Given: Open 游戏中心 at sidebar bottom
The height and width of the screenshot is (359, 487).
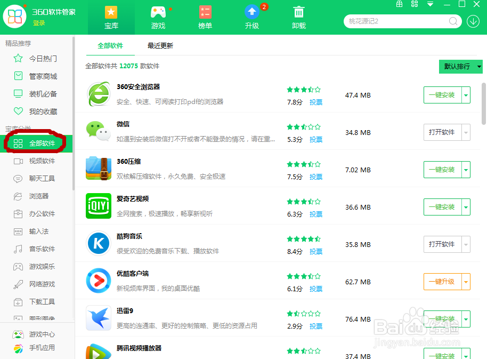Looking at the screenshot, I should [34, 334].
